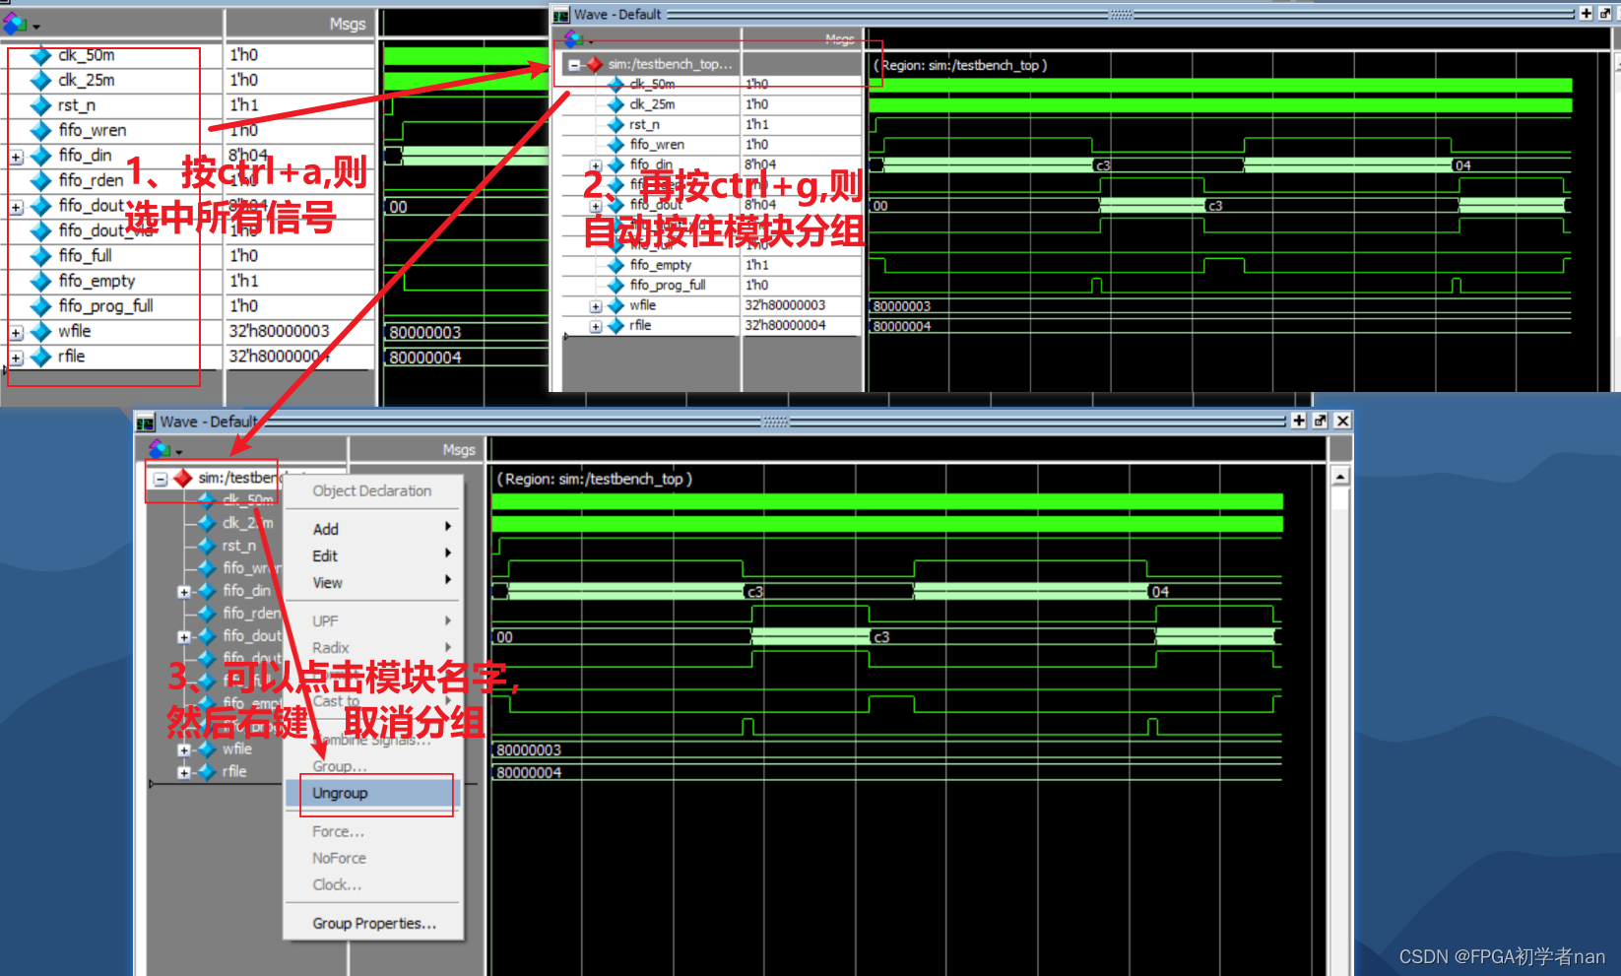Select fifo_prog_full signal icon in top-left list
The image size is (1621, 976).
[40, 306]
